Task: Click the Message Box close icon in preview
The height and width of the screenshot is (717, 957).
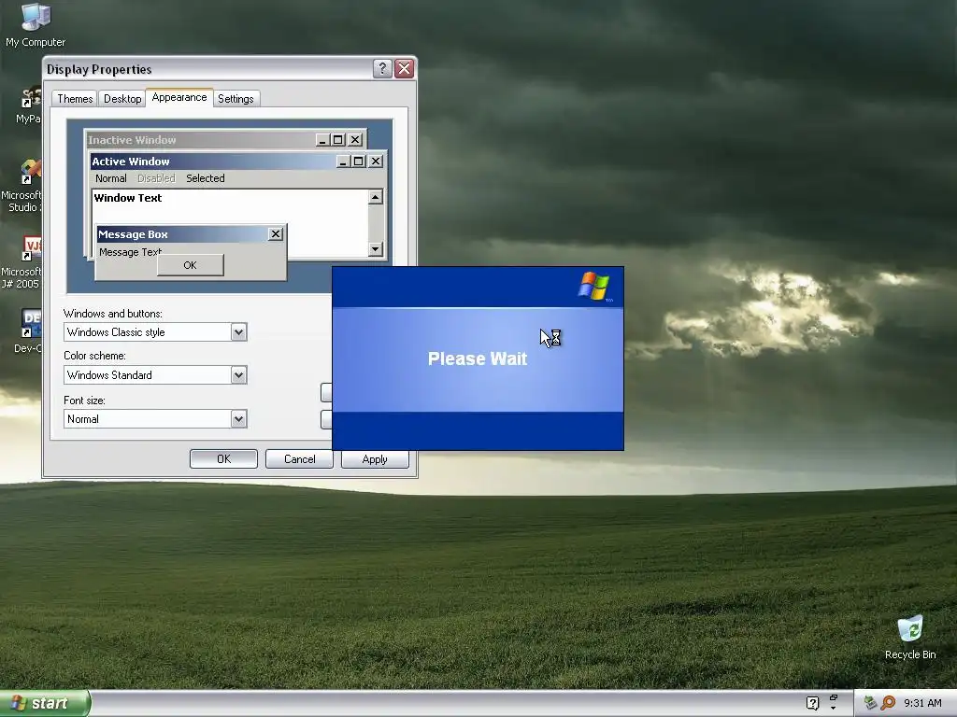Action: tap(276, 234)
